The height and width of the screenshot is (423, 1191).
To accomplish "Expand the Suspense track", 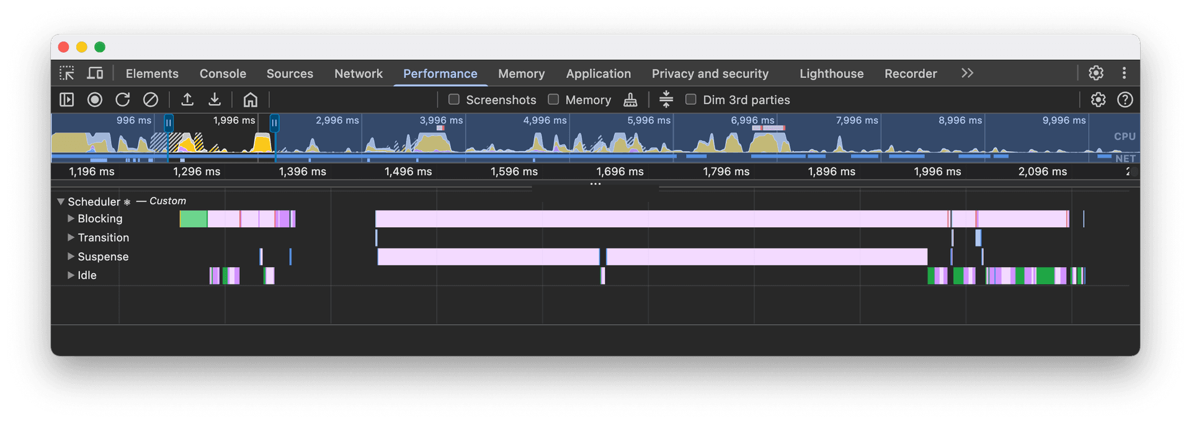I will [x=71, y=256].
